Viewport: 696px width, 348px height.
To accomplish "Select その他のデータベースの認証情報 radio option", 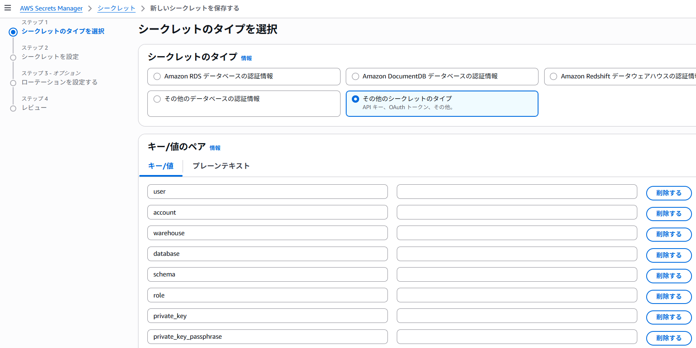I will 157,99.
